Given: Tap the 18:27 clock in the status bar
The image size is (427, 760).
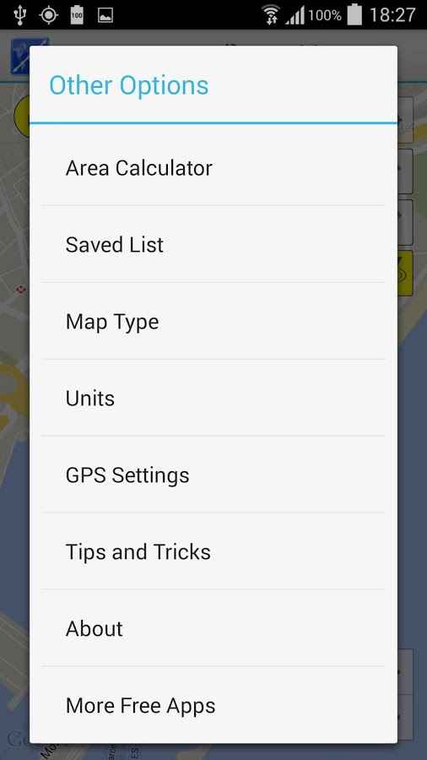Looking at the screenshot, I should [x=392, y=15].
